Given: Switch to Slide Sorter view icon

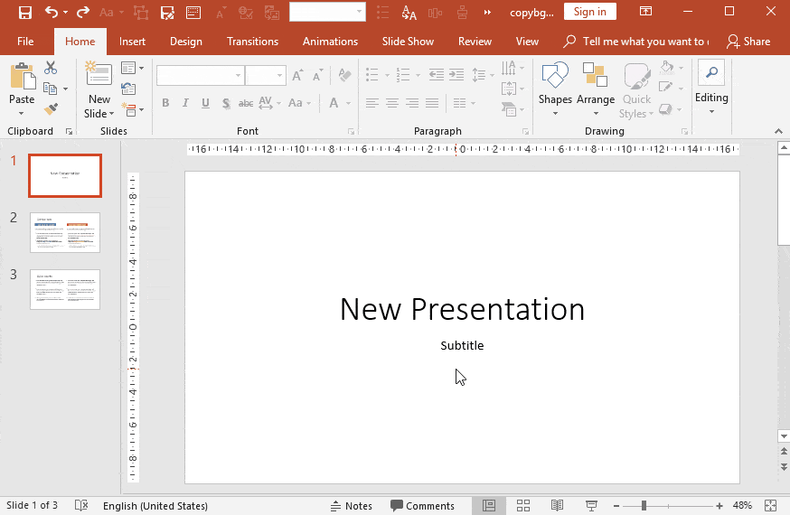Looking at the screenshot, I should tap(523, 505).
